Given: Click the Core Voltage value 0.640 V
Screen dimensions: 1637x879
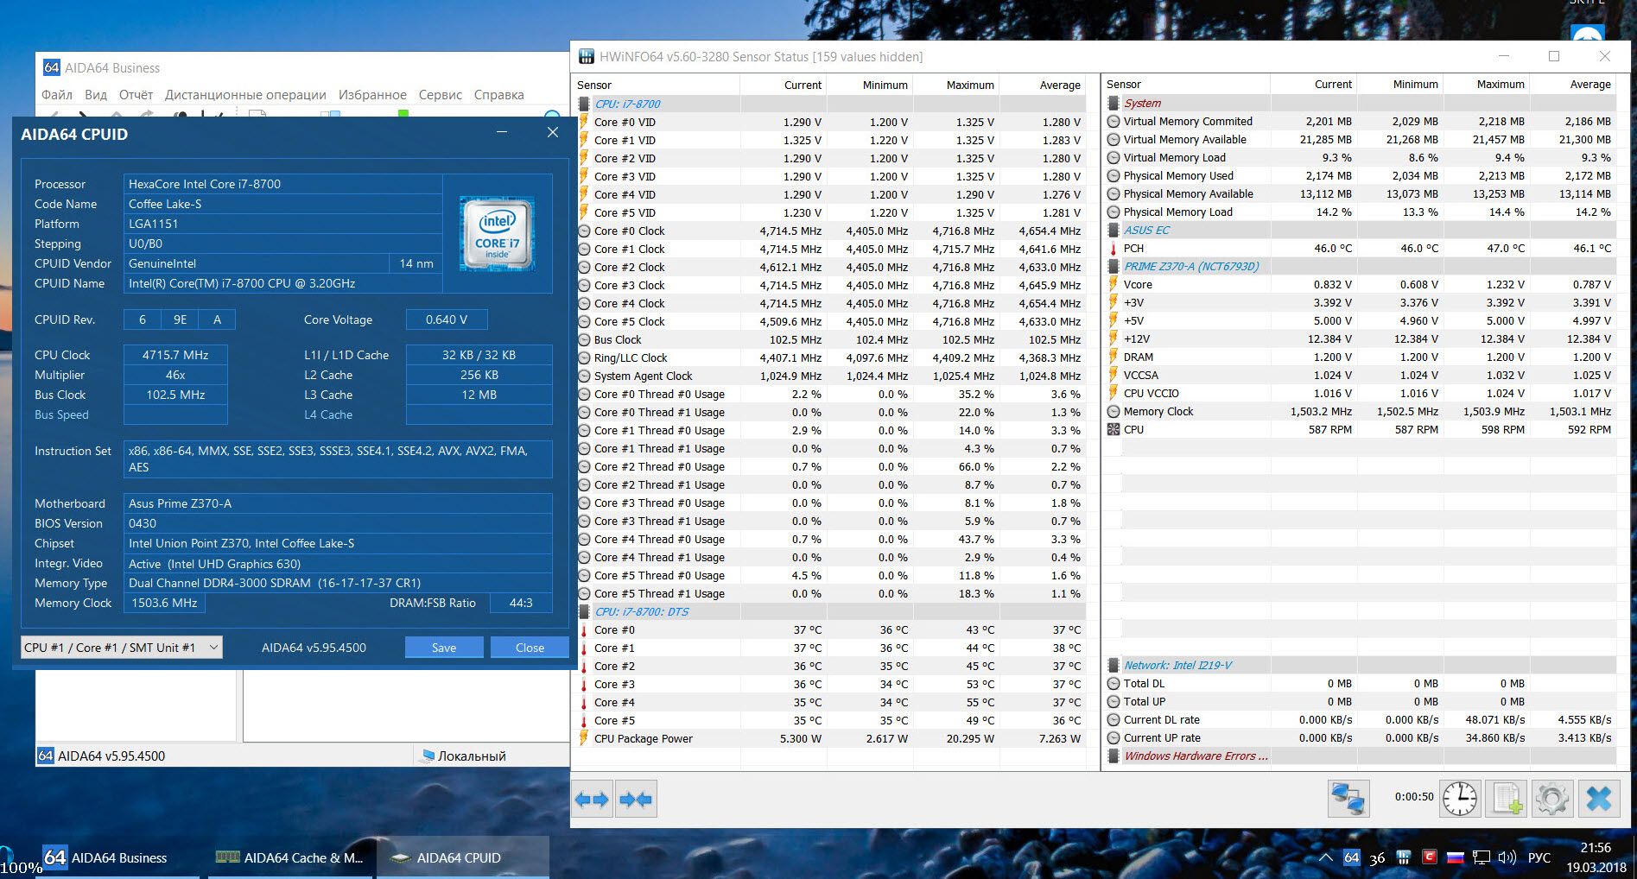Looking at the screenshot, I should [x=447, y=319].
